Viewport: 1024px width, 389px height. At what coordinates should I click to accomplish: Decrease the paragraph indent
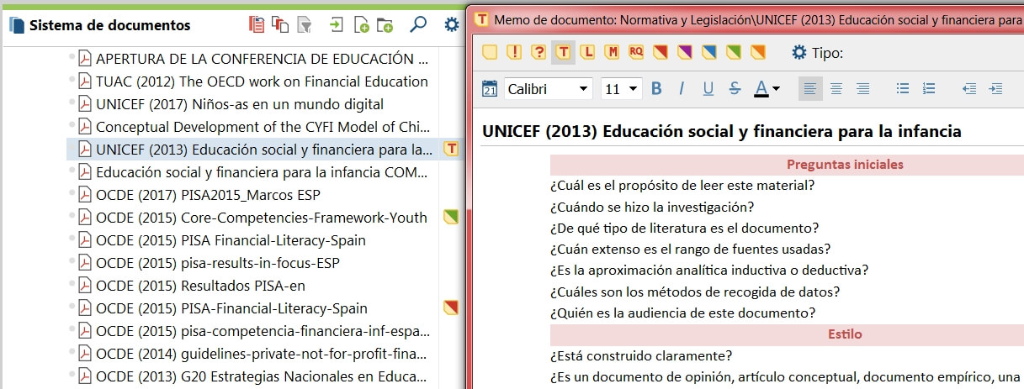(969, 88)
